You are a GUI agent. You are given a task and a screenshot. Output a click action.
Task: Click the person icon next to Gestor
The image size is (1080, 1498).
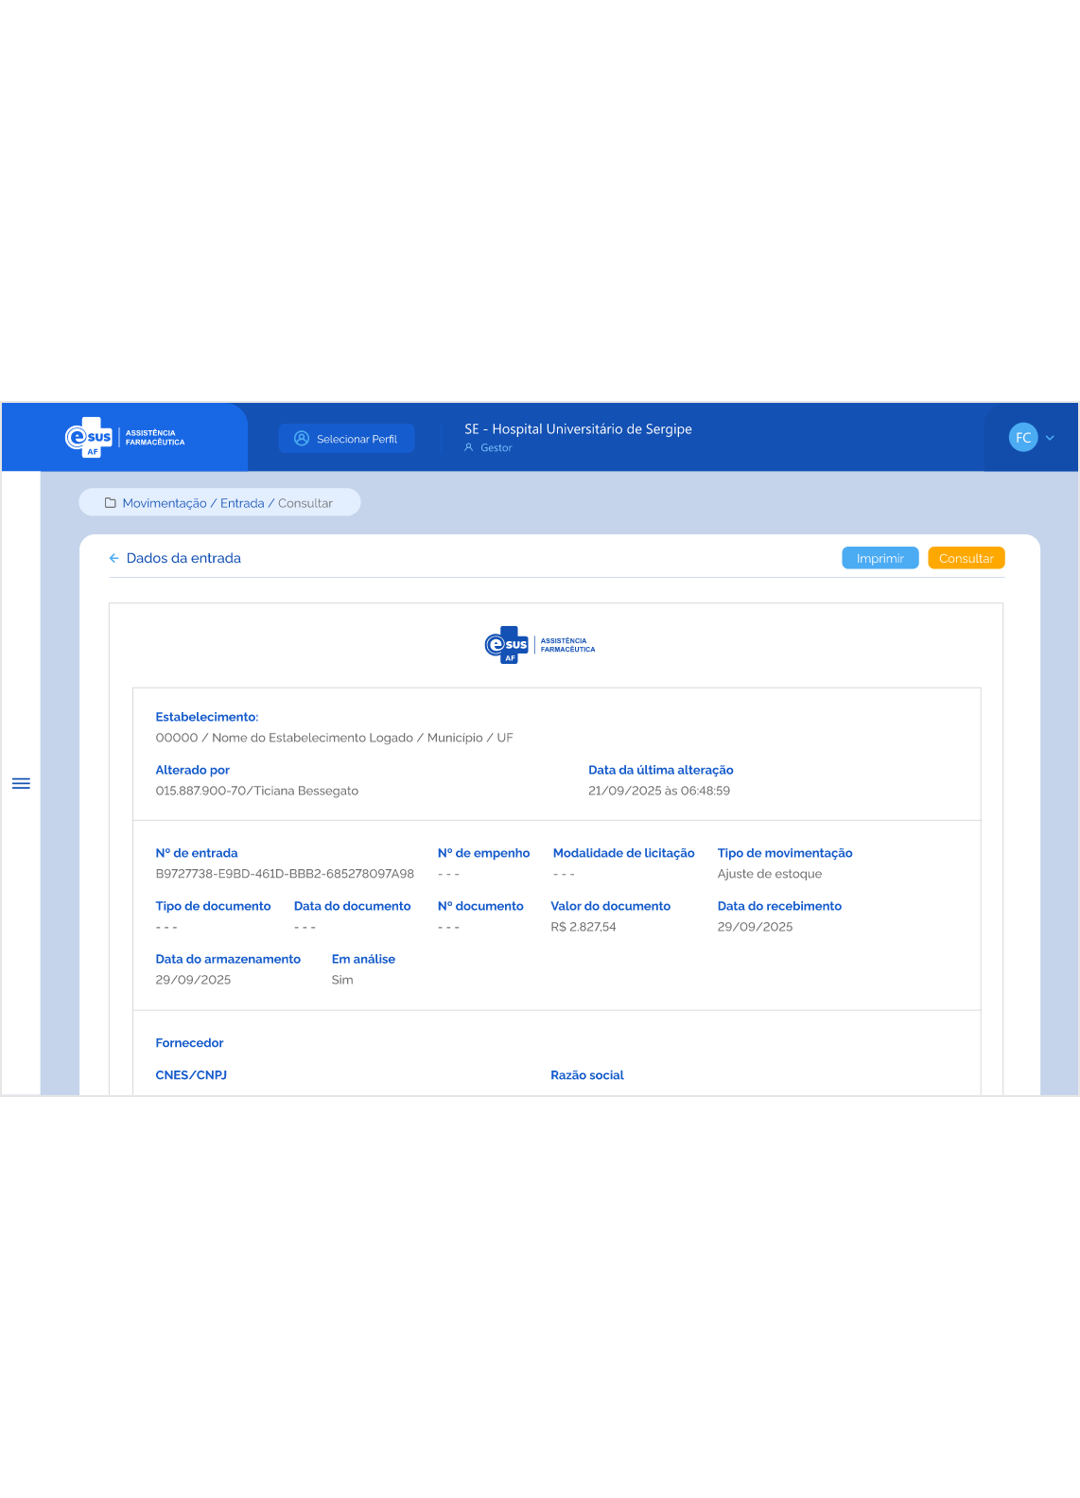point(468,448)
